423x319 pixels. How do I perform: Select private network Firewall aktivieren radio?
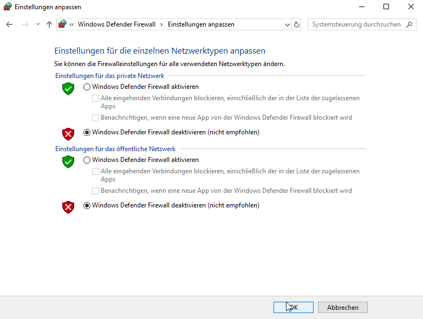pyautogui.click(x=87, y=87)
